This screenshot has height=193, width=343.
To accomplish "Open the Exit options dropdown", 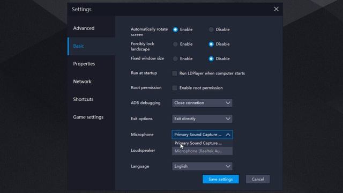I will click(202, 118).
